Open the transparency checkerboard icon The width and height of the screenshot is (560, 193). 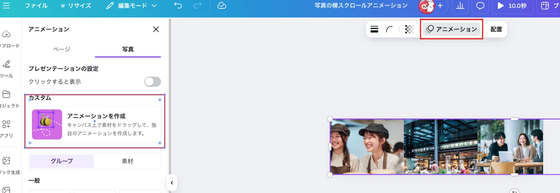pyautogui.click(x=409, y=29)
